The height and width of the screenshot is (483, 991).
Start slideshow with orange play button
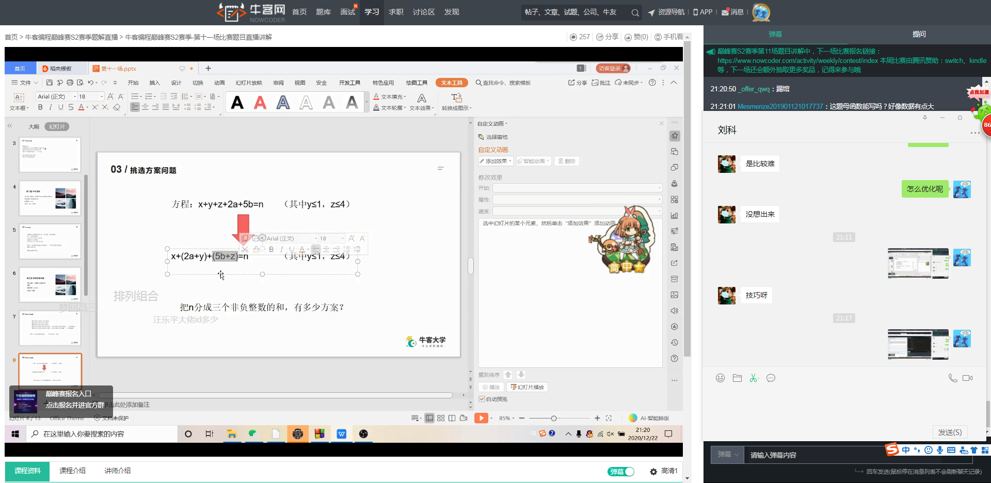(481, 418)
